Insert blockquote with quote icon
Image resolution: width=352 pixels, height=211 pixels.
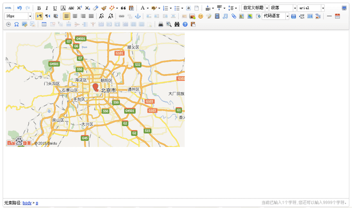[123, 8]
